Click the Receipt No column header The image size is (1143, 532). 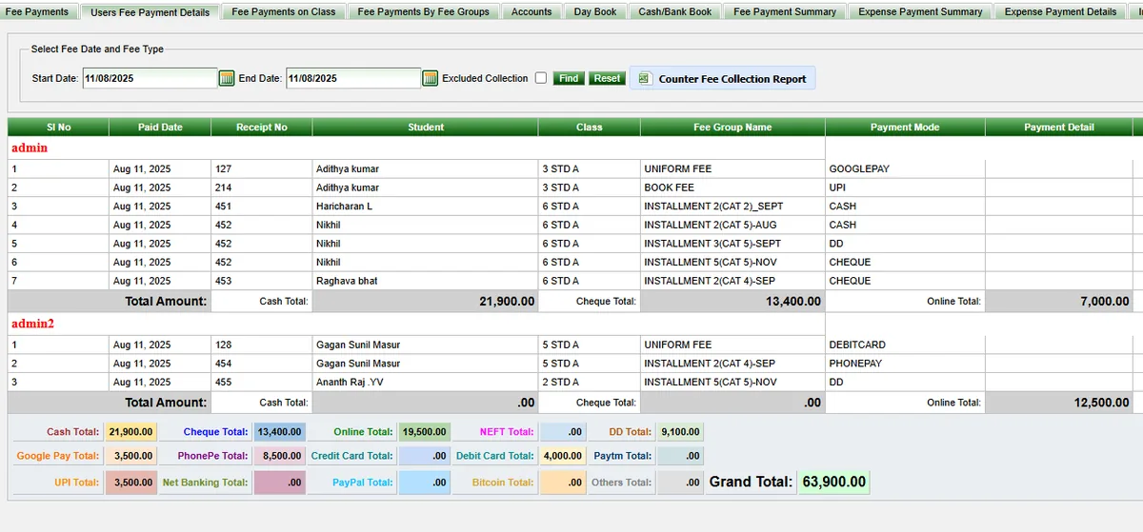[x=262, y=127]
